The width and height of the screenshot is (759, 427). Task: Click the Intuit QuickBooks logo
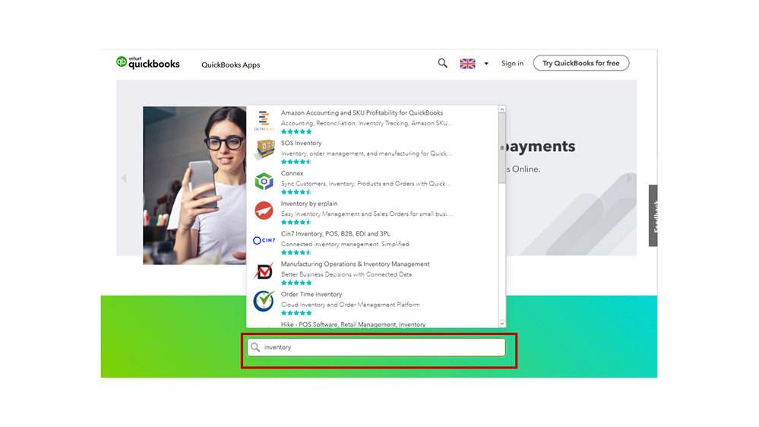point(147,63)
